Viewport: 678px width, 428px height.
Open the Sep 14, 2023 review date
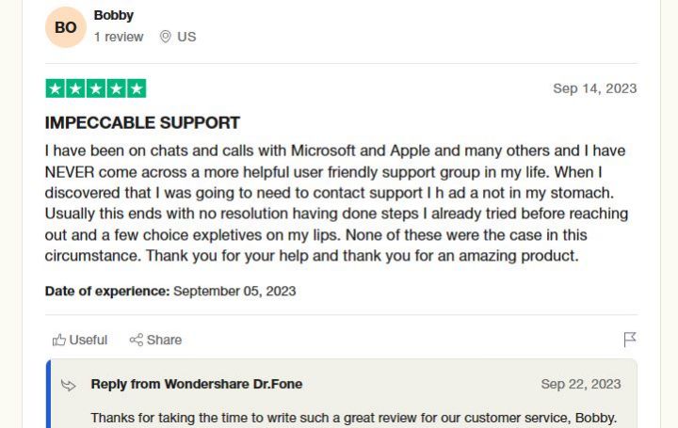coord(594,88)
